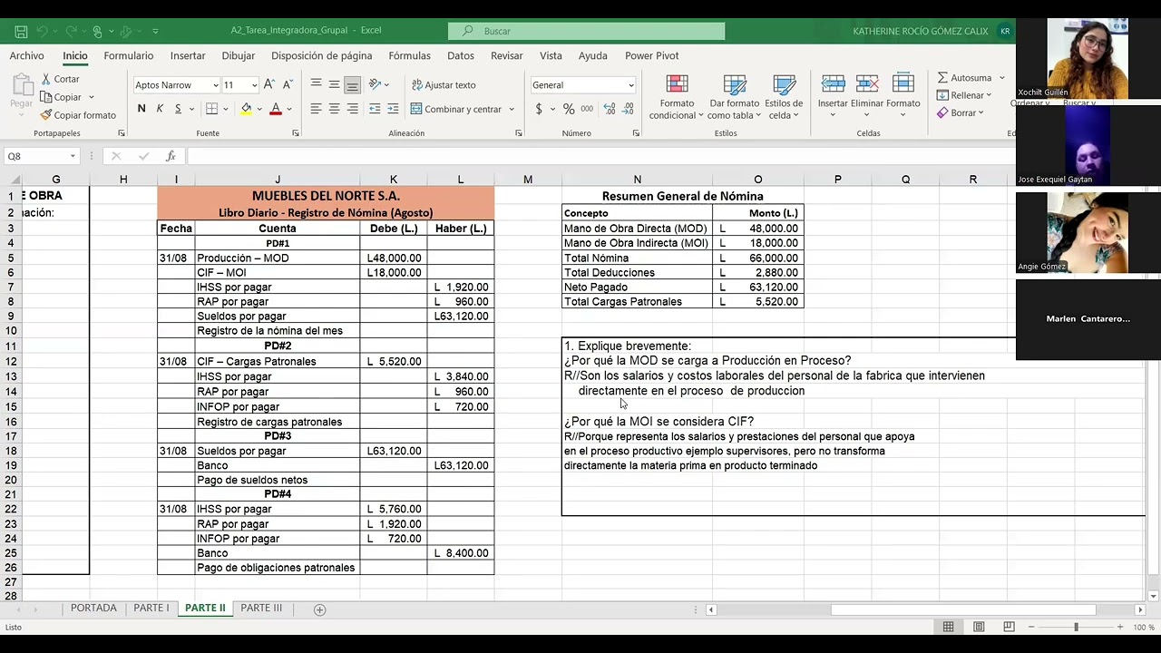The width and height of the screenshot is (1161, 653).
Task: Open the Archivo menu
Action: [26, 55]
